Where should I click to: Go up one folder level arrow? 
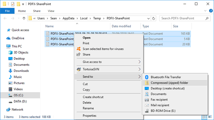pos(24,18)
